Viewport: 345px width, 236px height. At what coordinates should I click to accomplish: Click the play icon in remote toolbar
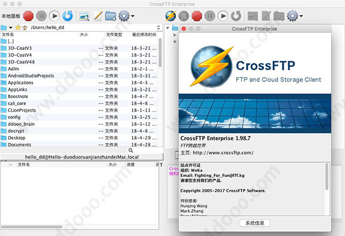[223, 16]
